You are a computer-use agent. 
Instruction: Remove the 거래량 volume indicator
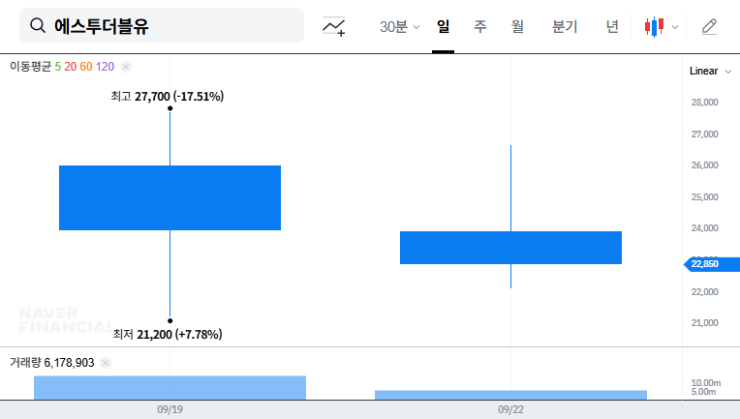click(106, 363)
